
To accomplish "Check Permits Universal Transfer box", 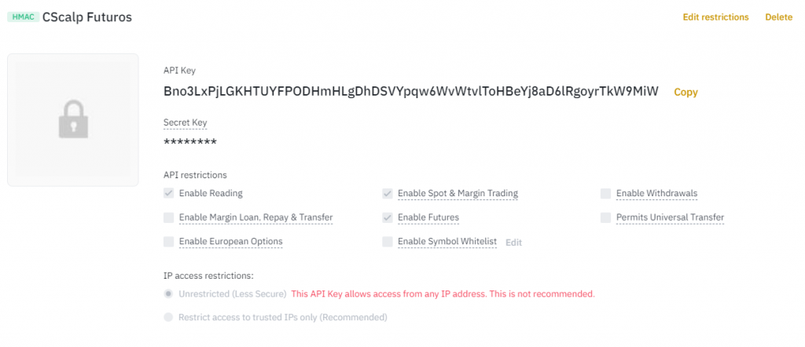I will pyautogui.click(x=606, y=217).
